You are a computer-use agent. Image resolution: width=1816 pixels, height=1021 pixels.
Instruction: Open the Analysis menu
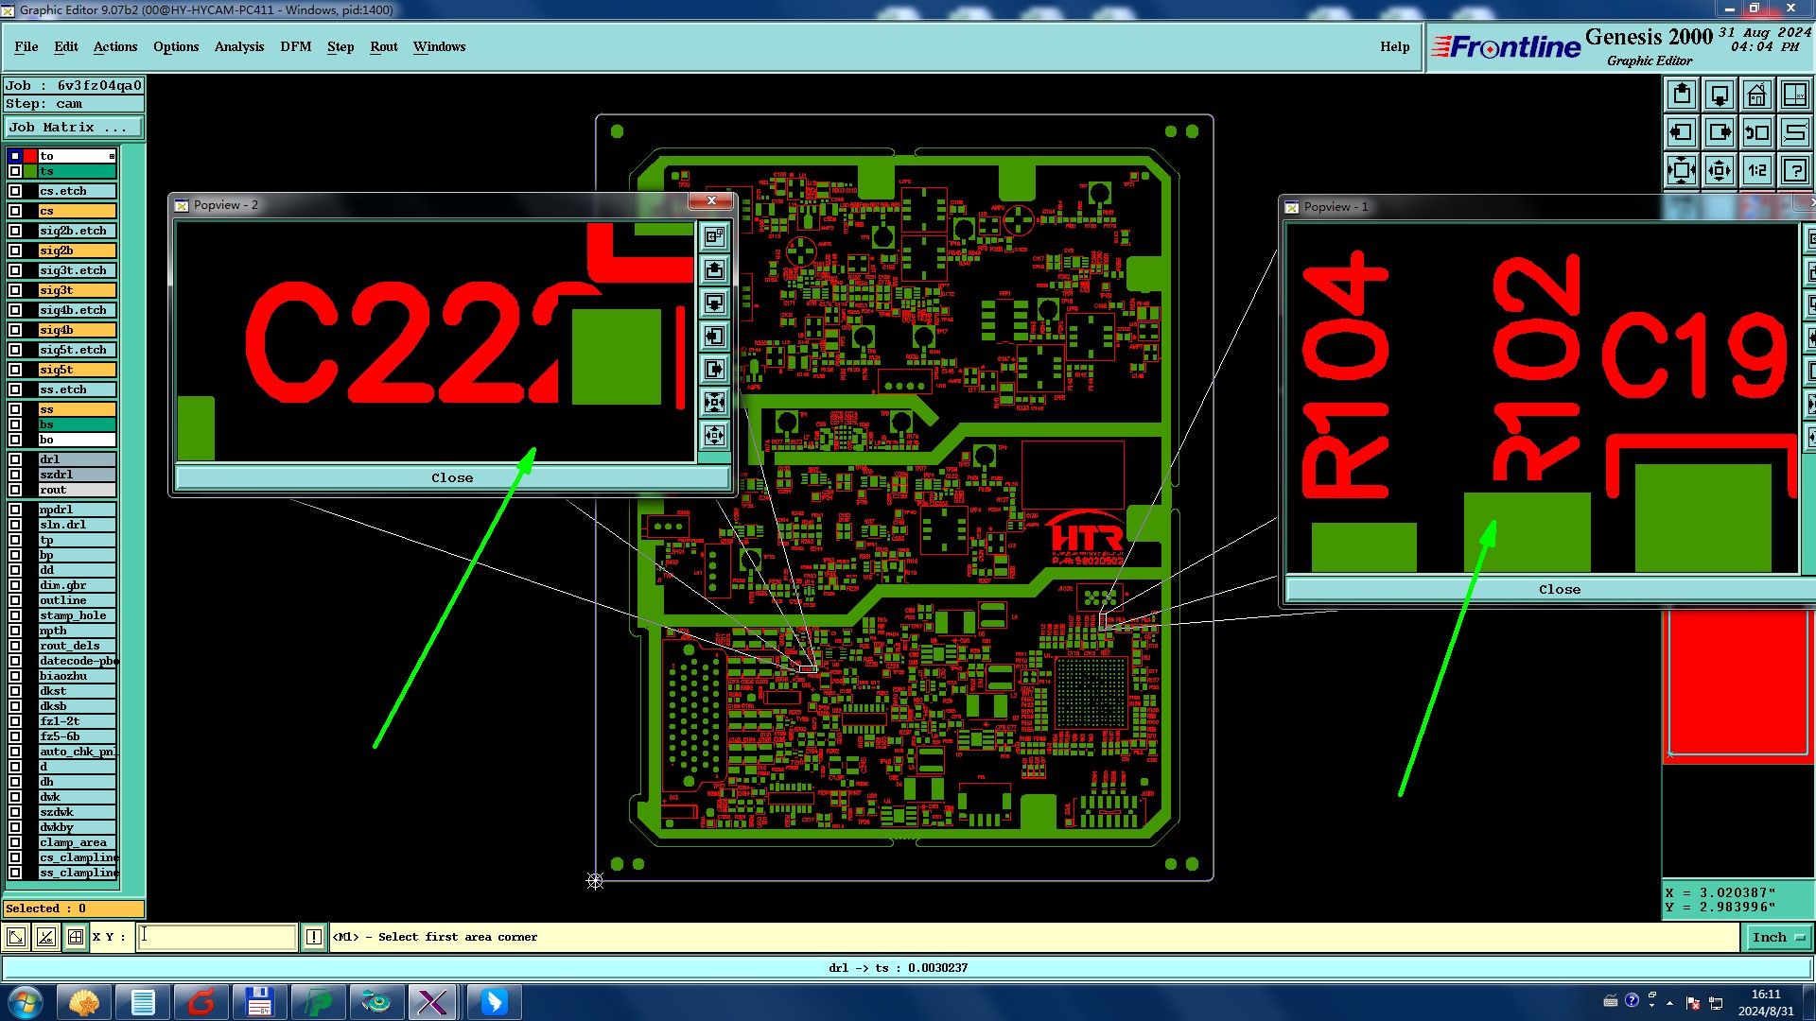click(238, 46)
